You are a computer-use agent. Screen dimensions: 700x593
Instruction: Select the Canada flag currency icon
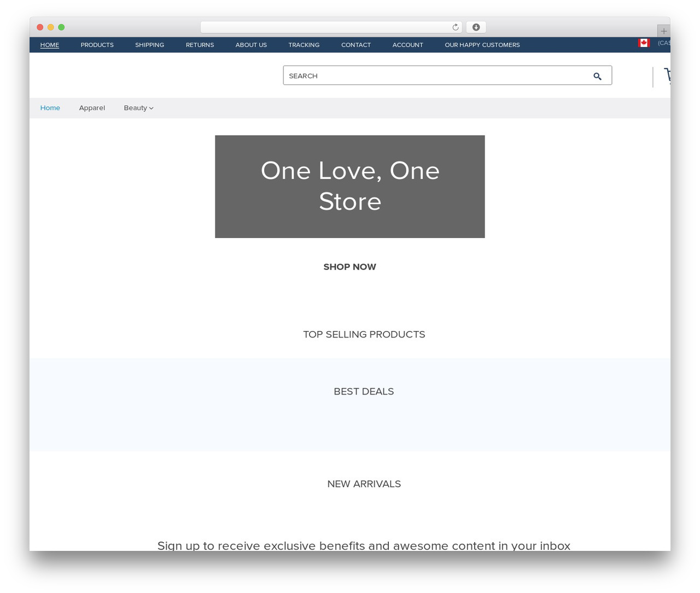click(644, 43)
